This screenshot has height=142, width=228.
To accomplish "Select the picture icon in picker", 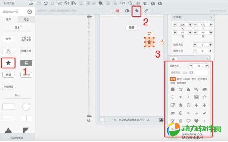I will pos(196,97).
